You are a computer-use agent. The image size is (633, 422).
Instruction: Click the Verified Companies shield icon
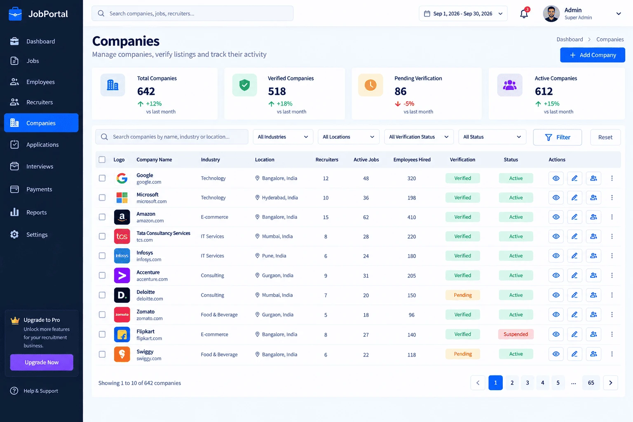click(244, 85)
